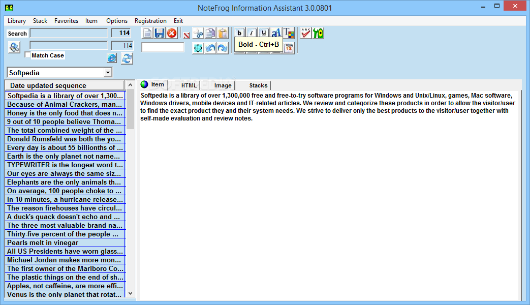The image size is (530, 305).
Task: Open the Library menu
Action: 17,21
